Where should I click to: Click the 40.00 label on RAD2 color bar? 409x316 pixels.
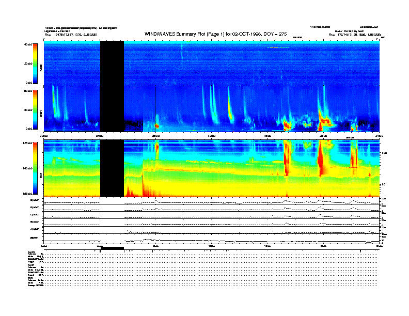coord(28,44)
